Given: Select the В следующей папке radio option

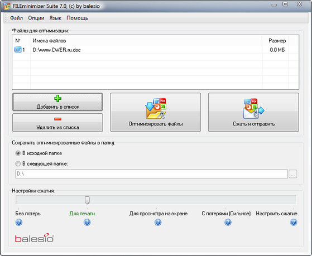Looking at the screenshot, I should coord(18,164).
